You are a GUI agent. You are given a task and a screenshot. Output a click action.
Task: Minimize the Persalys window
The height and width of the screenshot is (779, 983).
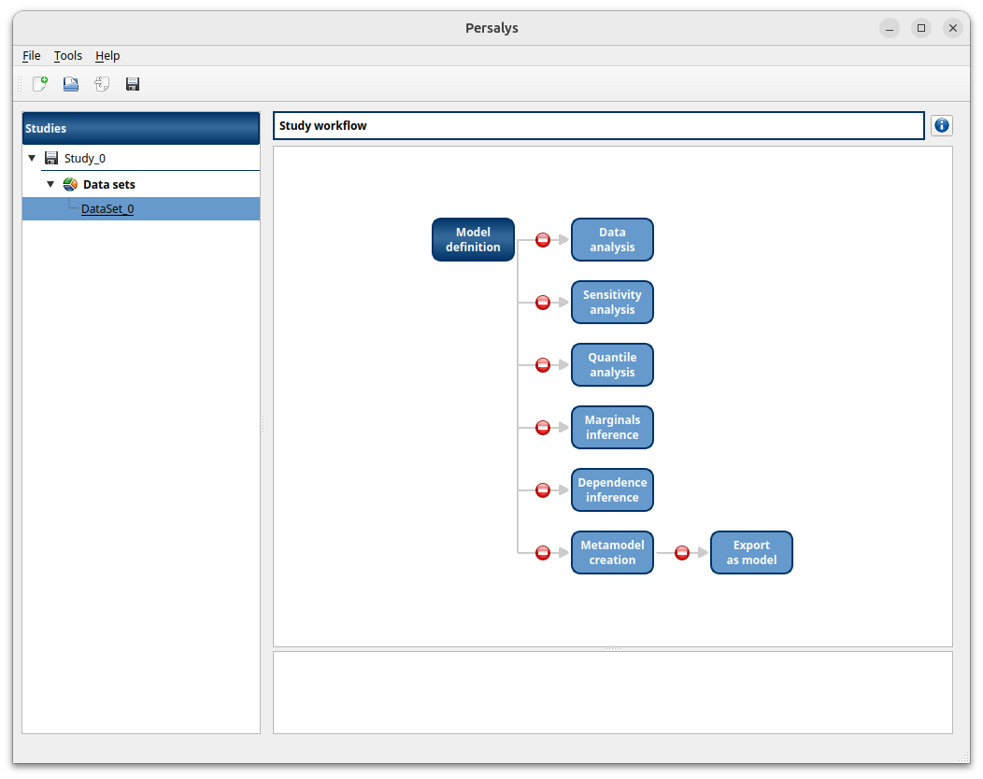coord(890,28)
